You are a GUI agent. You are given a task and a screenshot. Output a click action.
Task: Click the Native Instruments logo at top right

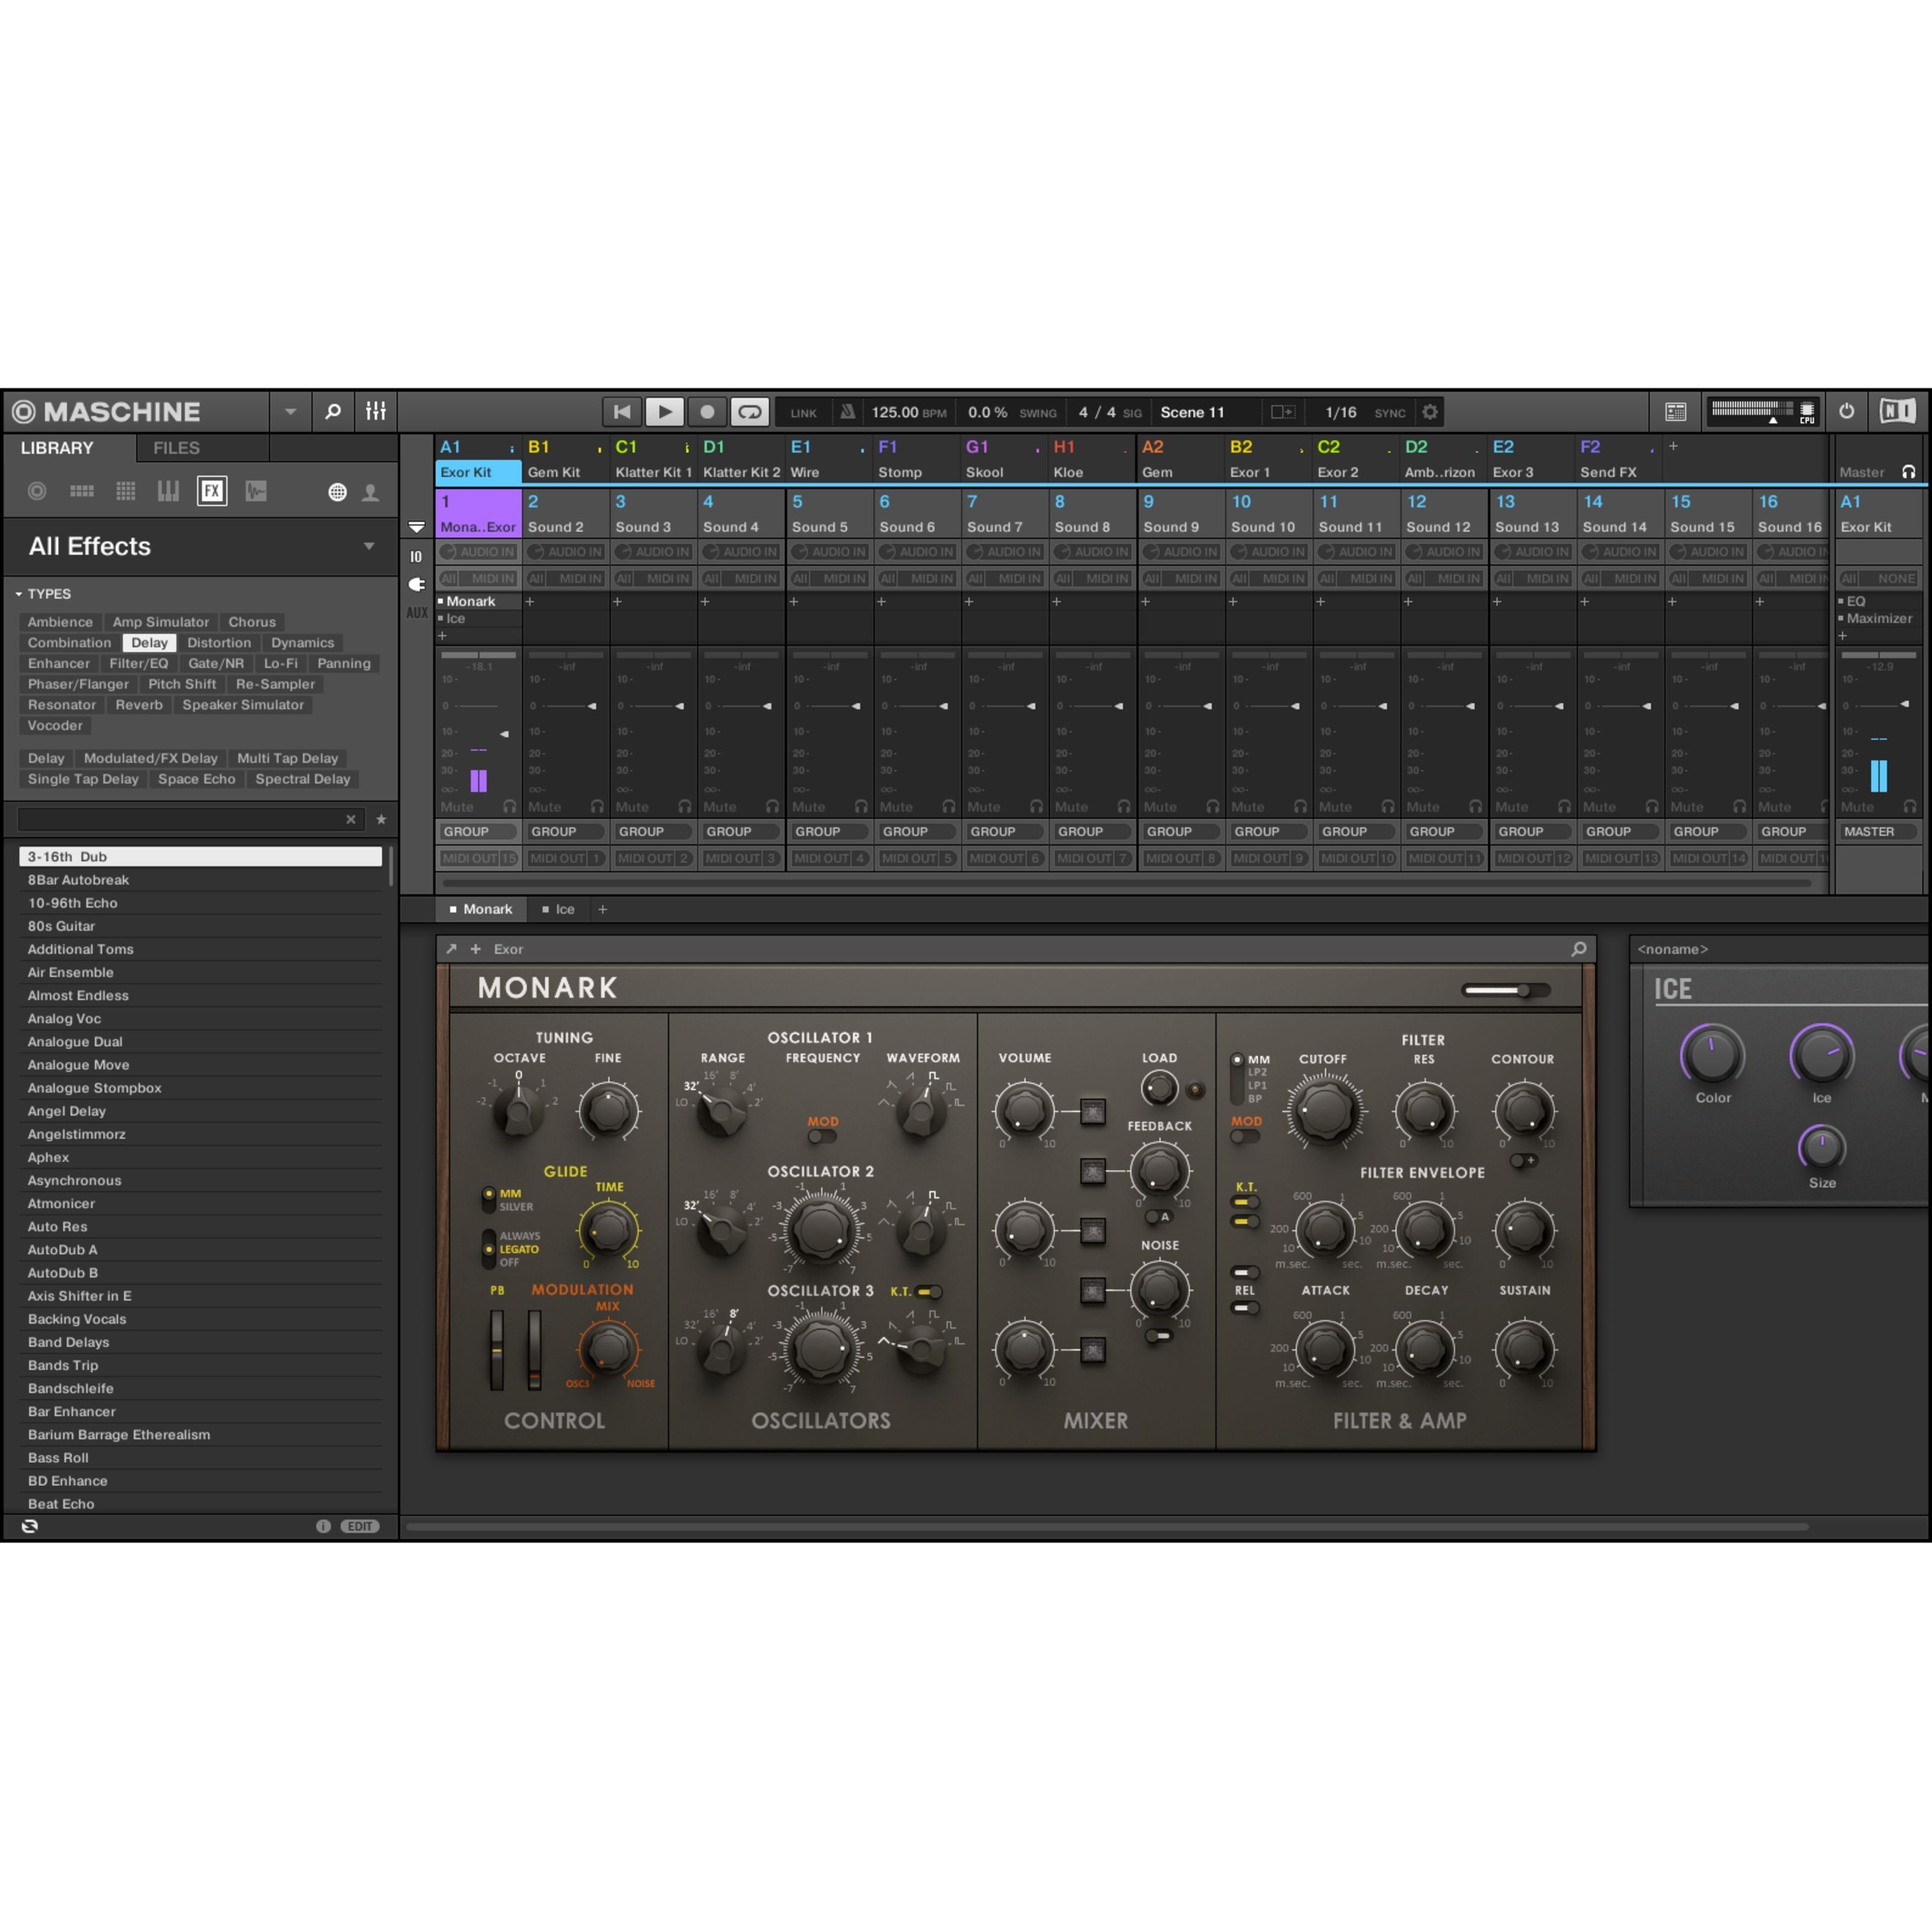coord(1899,411)
